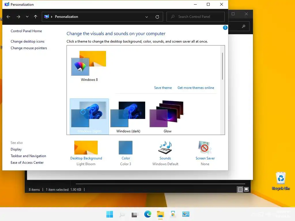Open the Recycle Bin desktop icon
Screen dimensions: 295x221
(x=281, y=181)
